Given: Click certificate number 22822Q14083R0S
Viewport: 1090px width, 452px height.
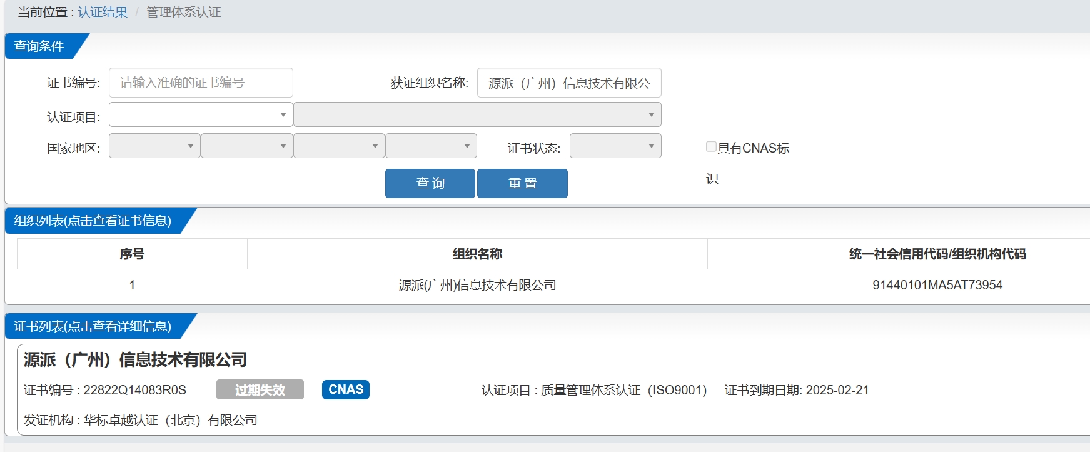Looking at the screenshot, I should (x=134, y=390).
